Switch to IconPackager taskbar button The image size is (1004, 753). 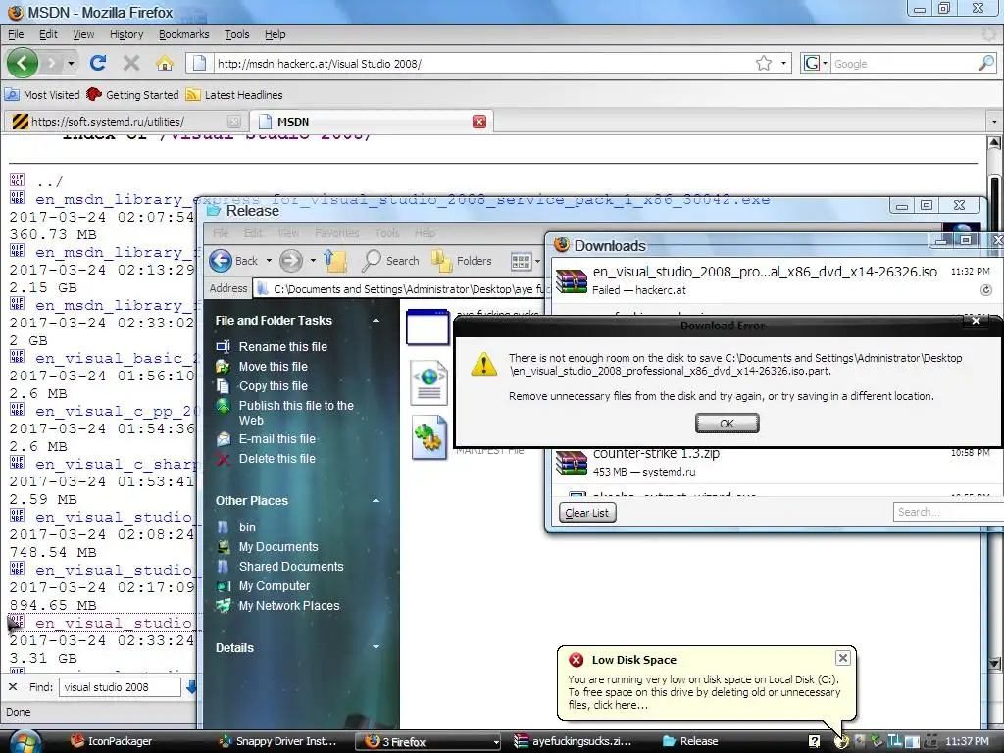(112, 741)
